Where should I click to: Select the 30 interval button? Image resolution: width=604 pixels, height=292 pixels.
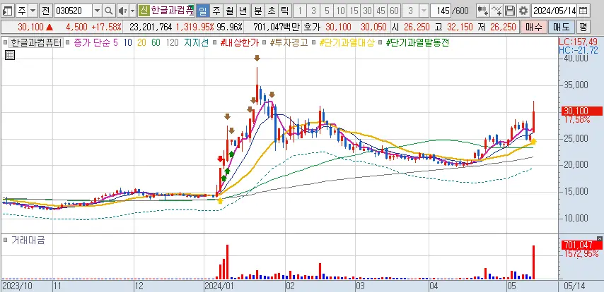tap(368, 11)
